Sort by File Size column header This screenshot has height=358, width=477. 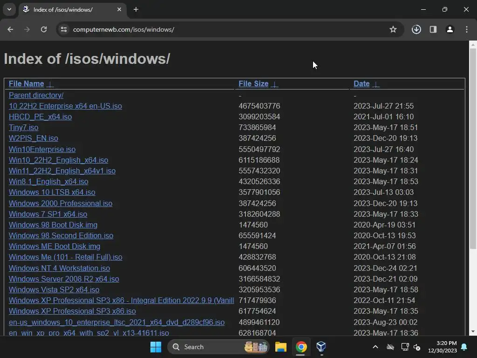[x=253, y=84]
